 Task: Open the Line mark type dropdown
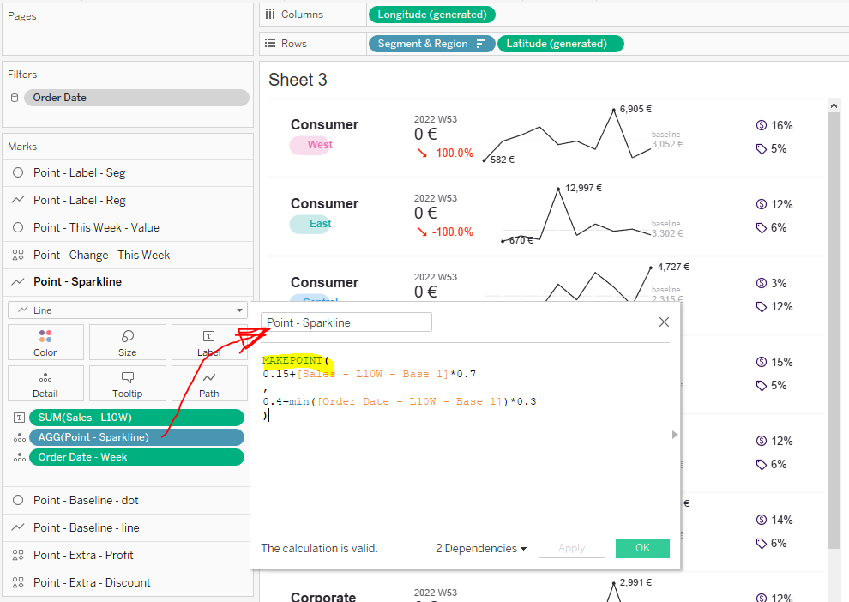[x=238, y=310]
